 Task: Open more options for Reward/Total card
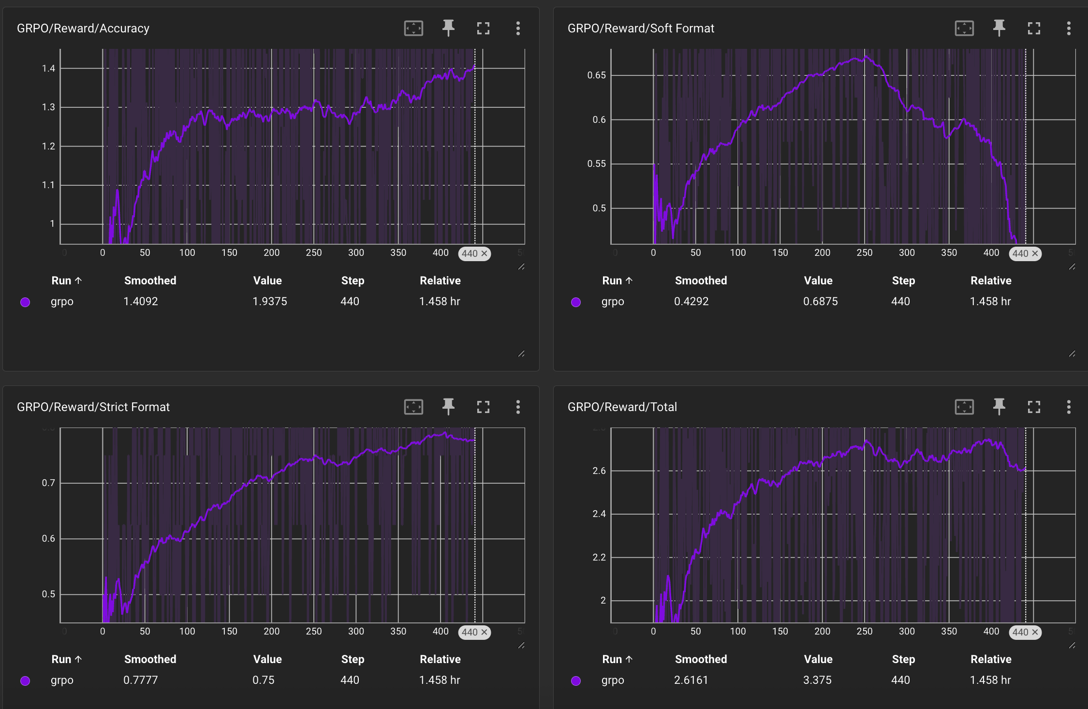click(x=1069, y=407)
